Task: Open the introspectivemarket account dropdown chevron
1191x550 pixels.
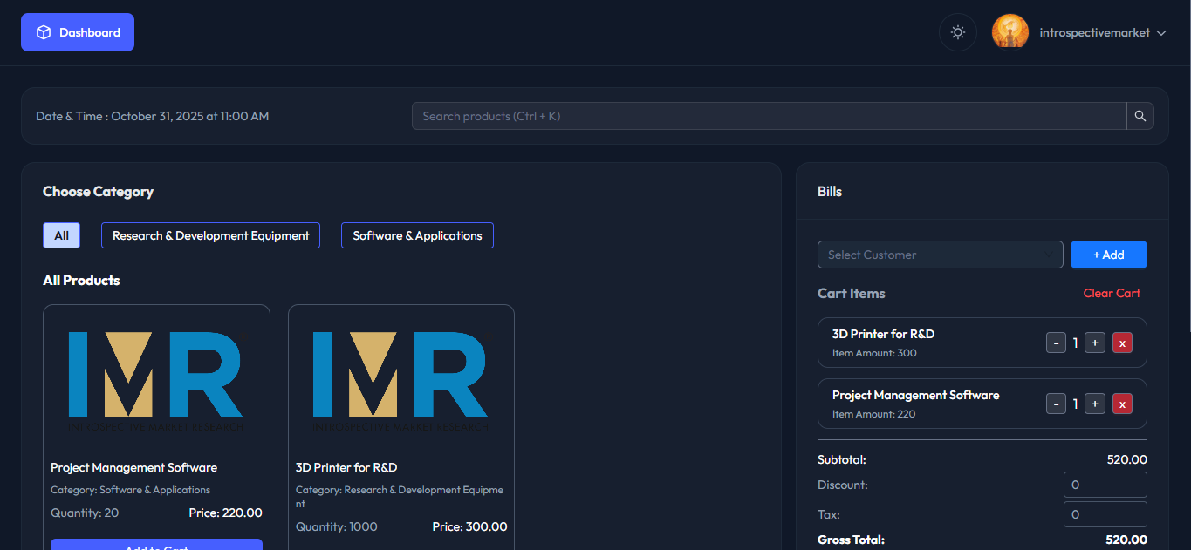Action: pos(1161,33)
